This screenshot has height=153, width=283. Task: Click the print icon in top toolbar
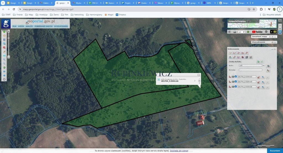tap(234, 32)
